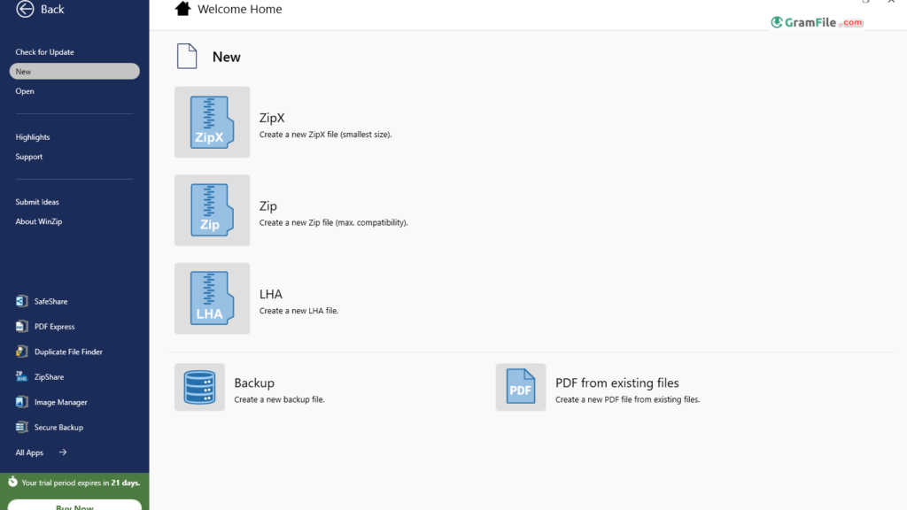Click the PDF Express app icon
Screen dimensions: 907x510
[21, 327]
